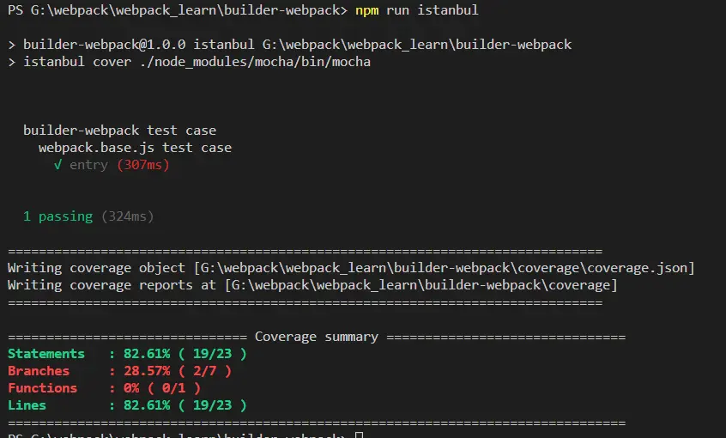Screen dimensions: 726x438
Task: Click the 'Statements' coverage label
Action: coord(46,354)
